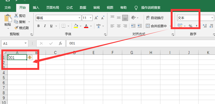This screenshot has height=104, width=215.
Task: Select column D header
Action: tap(74, 52)
